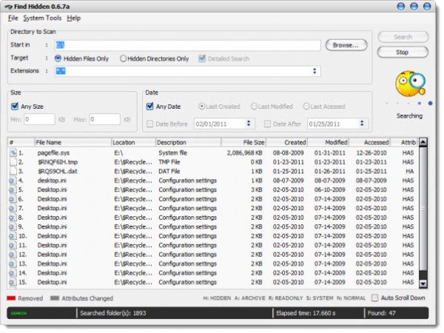Click the settings icon of row 8 Desktop.ini

[x=13, y=218]
